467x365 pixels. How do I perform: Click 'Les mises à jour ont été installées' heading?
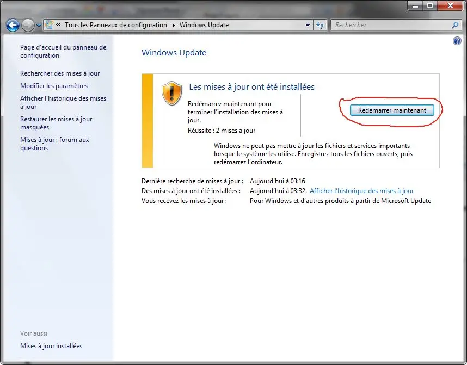(251, 87)
